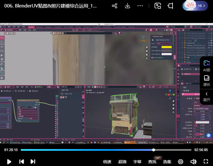This screenshot has width=213, height=166.
Task: Mute the video with the speaker icon
Action: coord(193,161)
